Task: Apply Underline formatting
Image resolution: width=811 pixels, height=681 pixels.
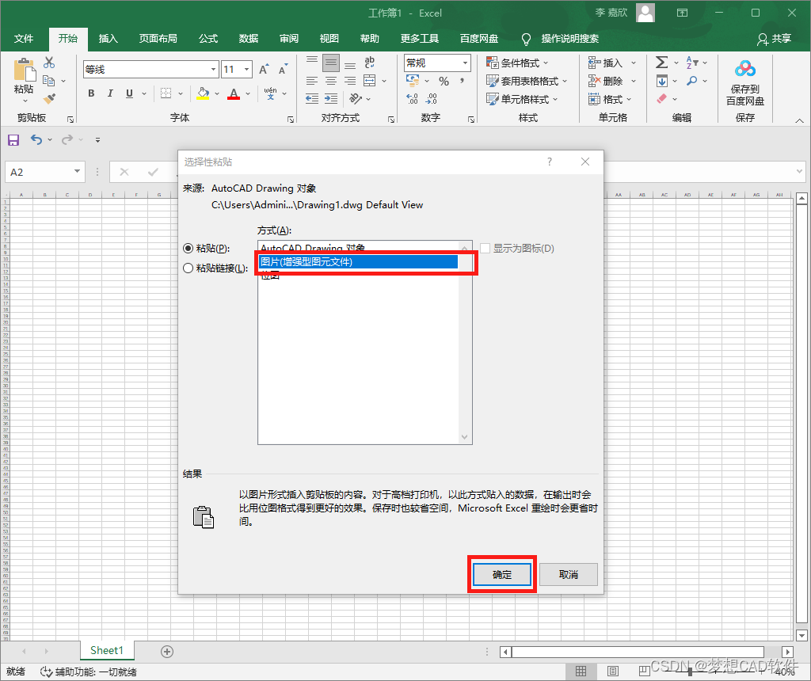Action: (x=129, y=93)
